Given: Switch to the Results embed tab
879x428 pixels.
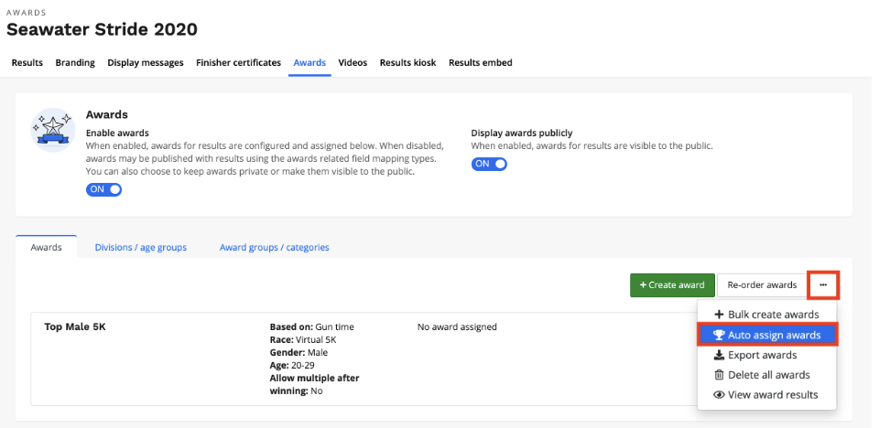Looking at the screenshot, I should tap(480, 63).
